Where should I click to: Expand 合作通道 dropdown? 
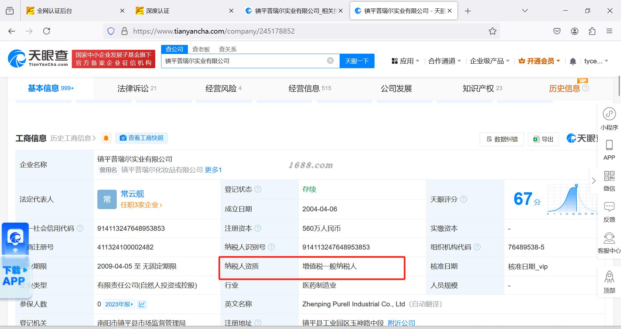[x=444, y=61]
